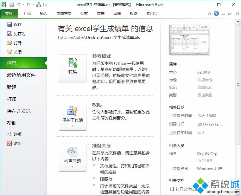This screenshot has height=195, width=241.
Task: Open the Redo history dropdown arrow
Action: [33, 5]
